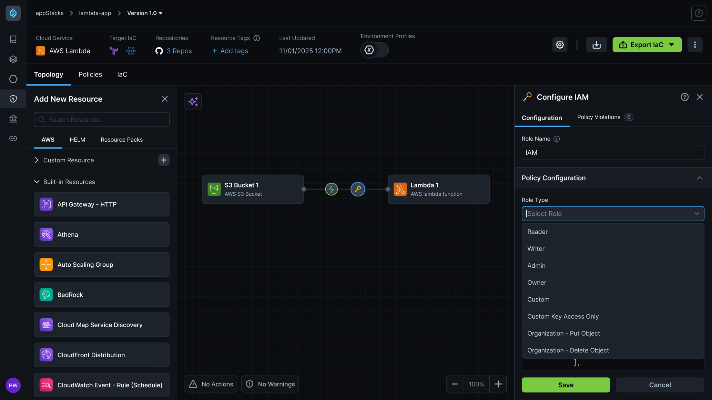Open the hexagon icon in left sidebar

tap(13, 79)
